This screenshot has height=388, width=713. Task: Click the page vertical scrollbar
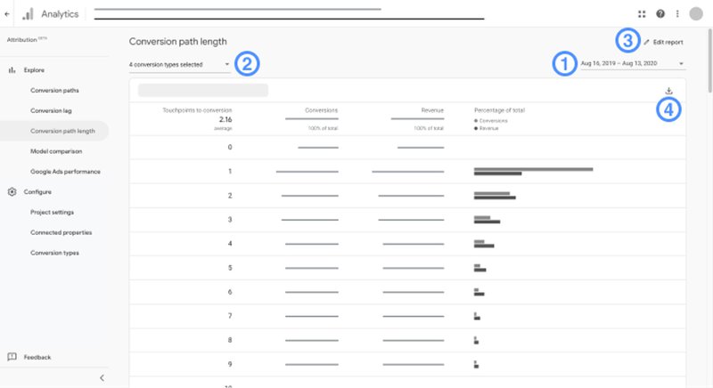709,61
